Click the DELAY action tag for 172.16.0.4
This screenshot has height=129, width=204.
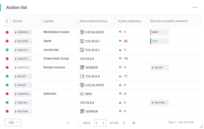[x=23, y=76]
